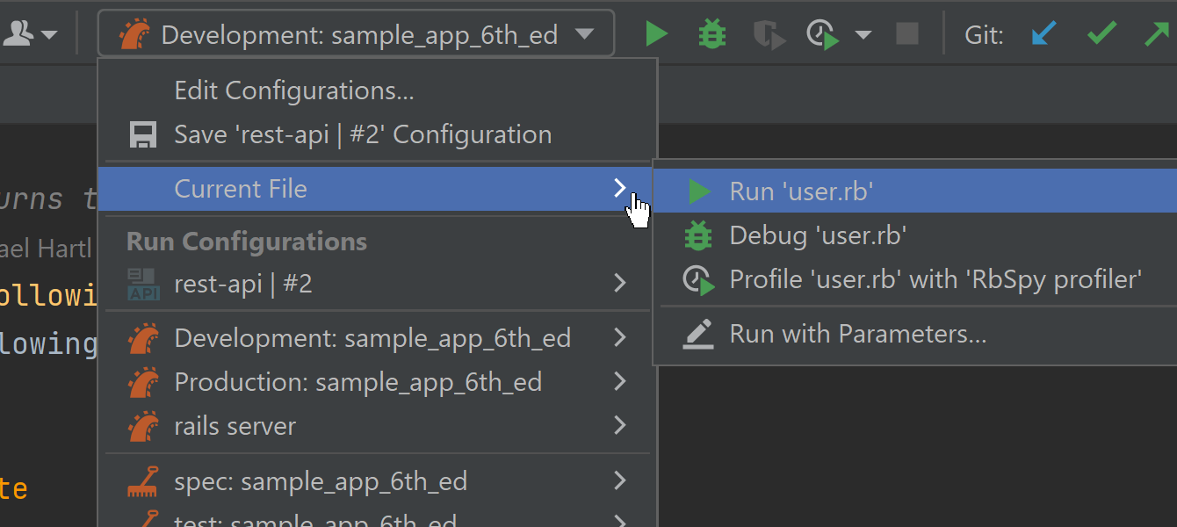
Task: Select Production: sample_app_6th_ed configuration
Action: coord(357,382)
